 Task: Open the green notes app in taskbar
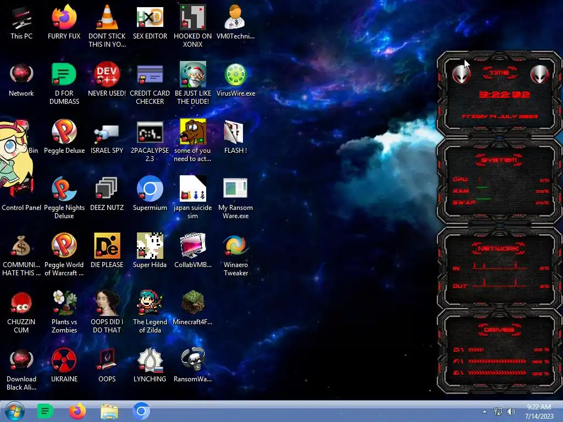[x=45, y=411]
